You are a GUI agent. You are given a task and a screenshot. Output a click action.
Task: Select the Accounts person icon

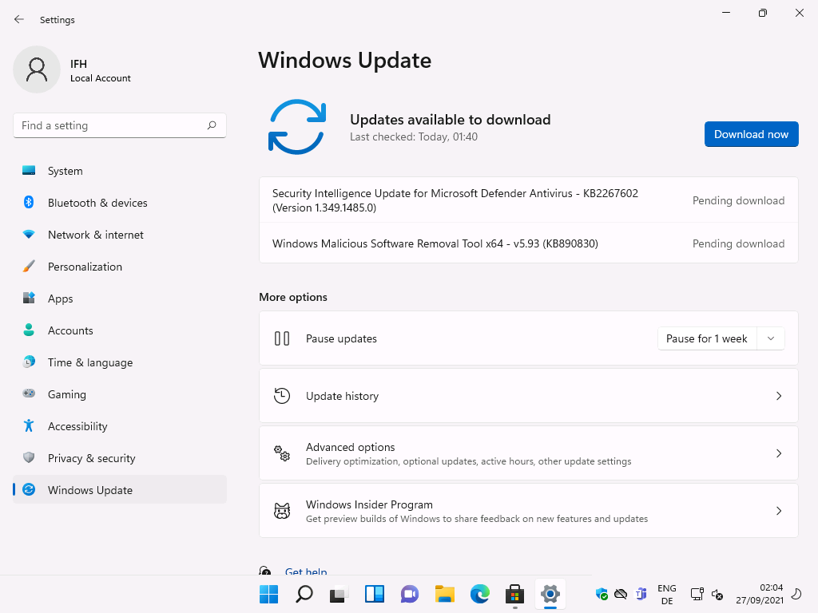point(29,330)
